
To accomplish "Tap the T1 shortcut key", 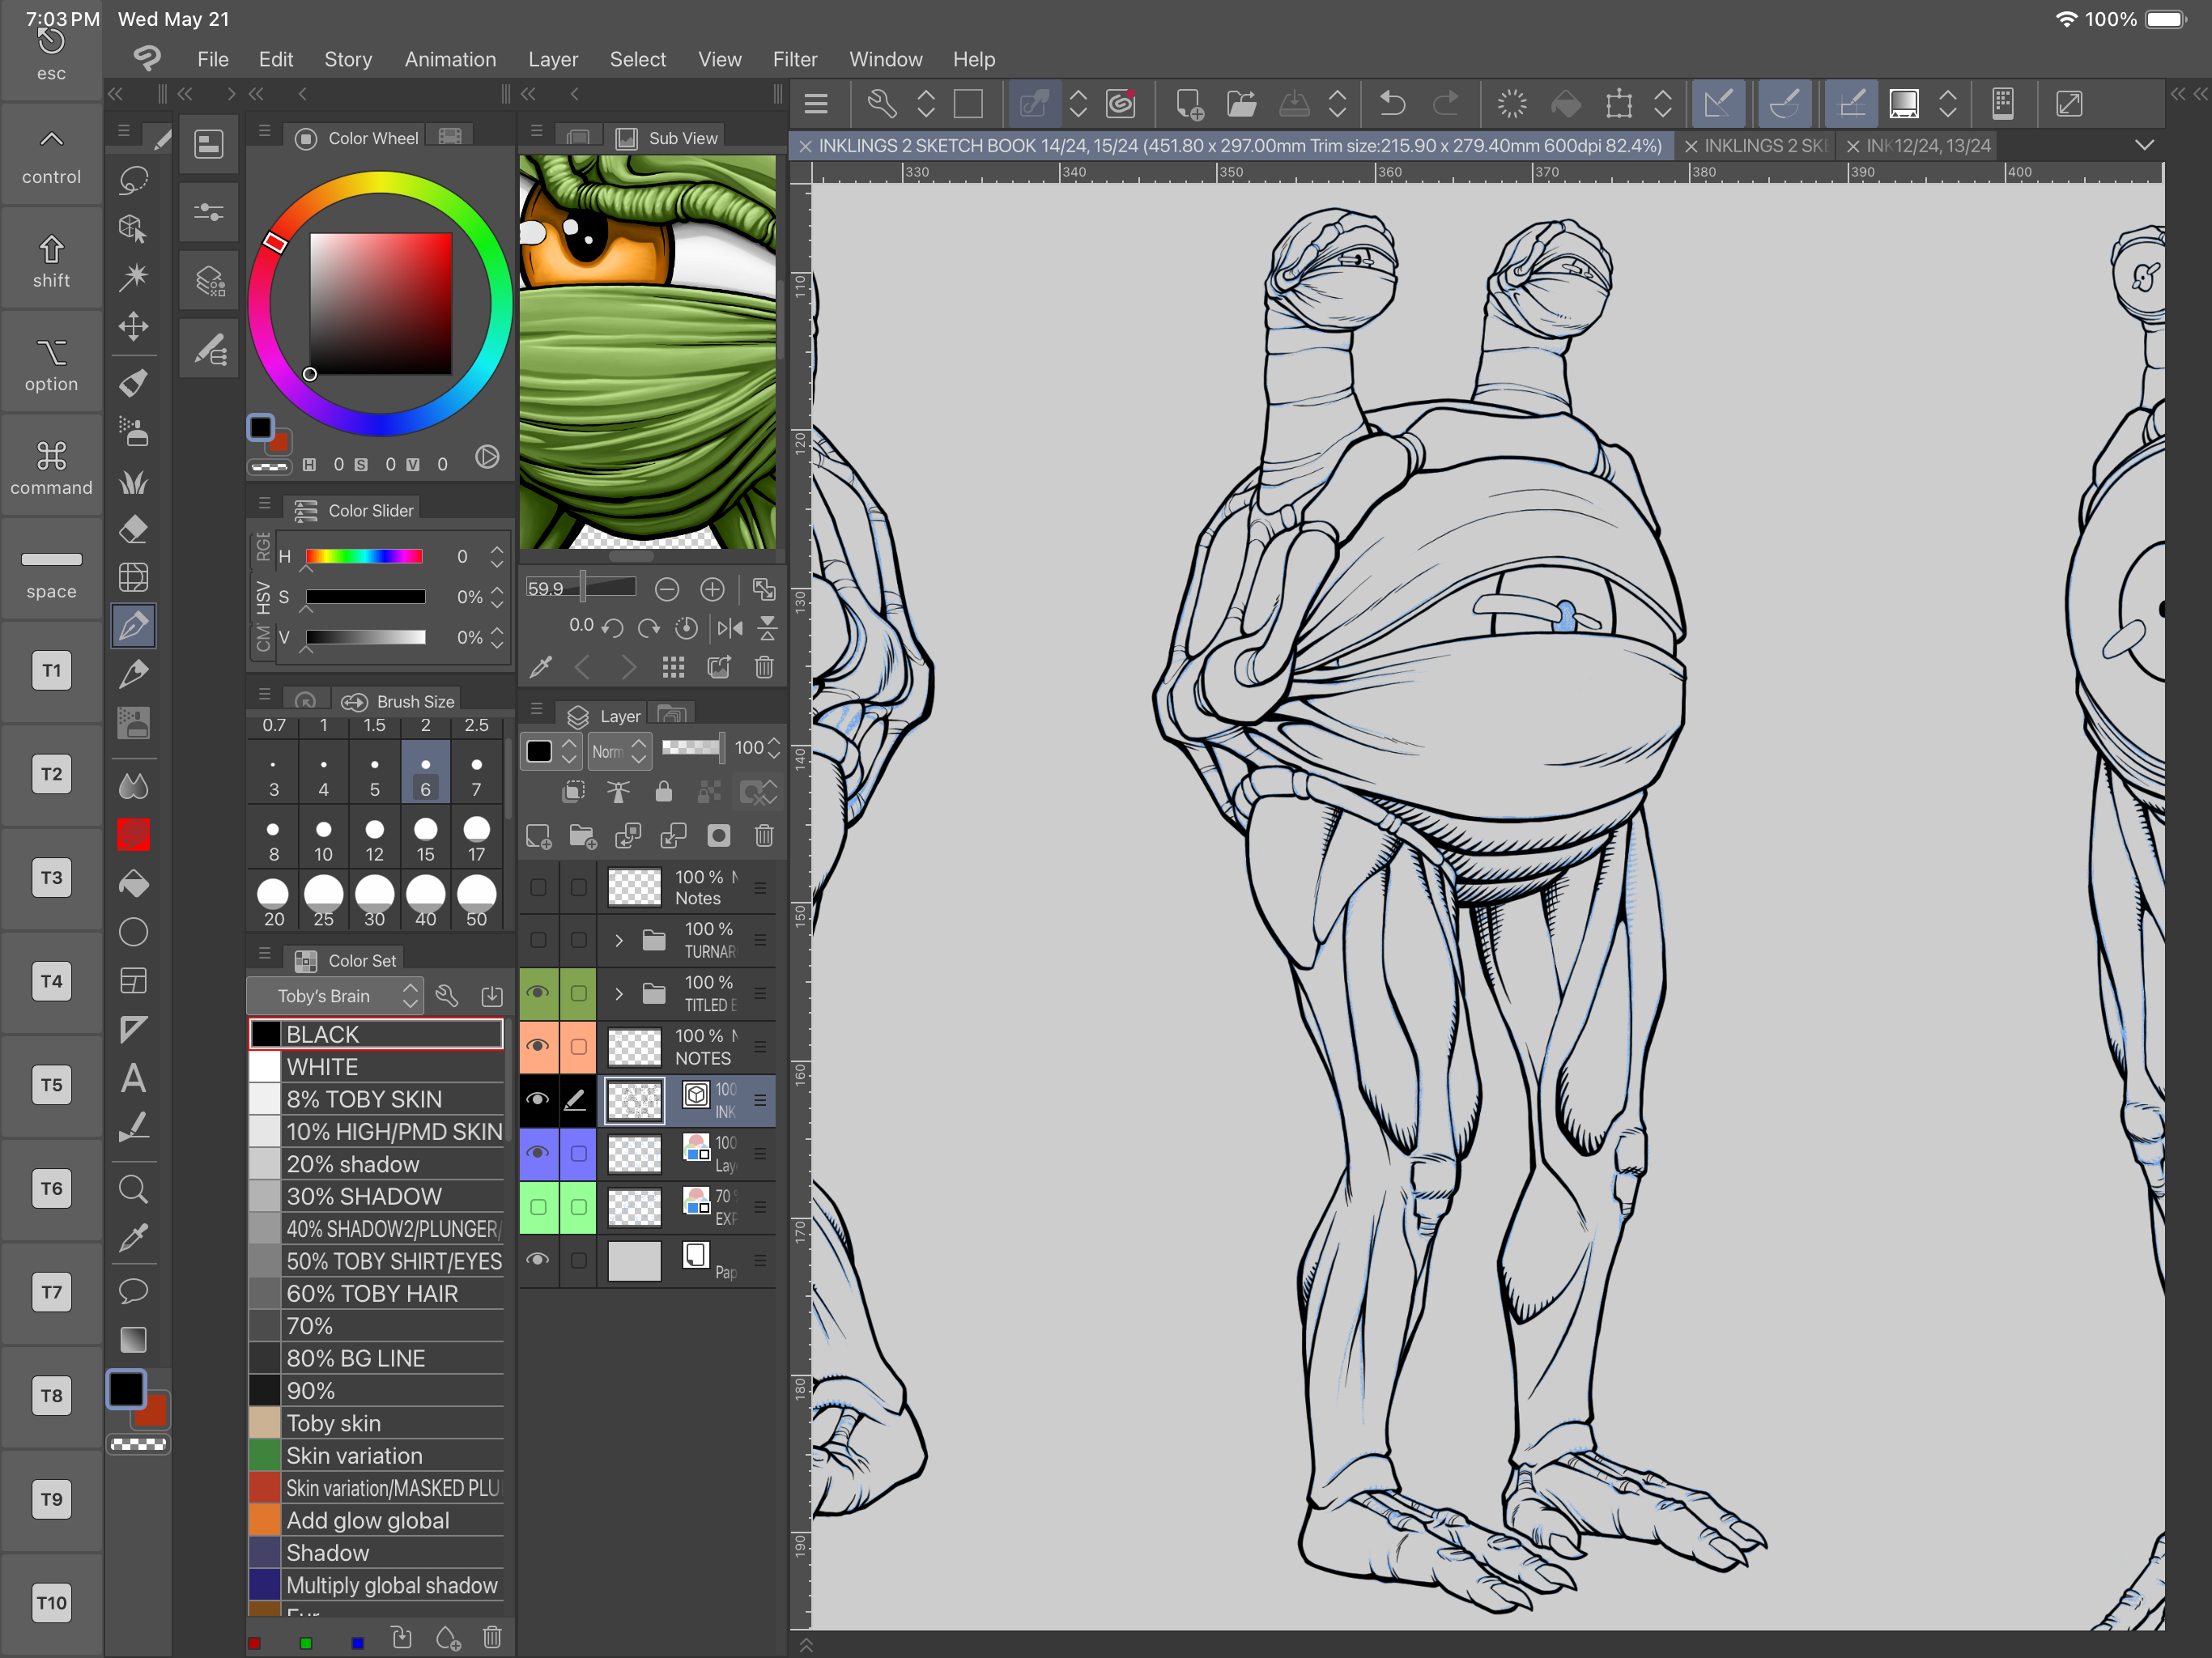I will click(51, 670).
